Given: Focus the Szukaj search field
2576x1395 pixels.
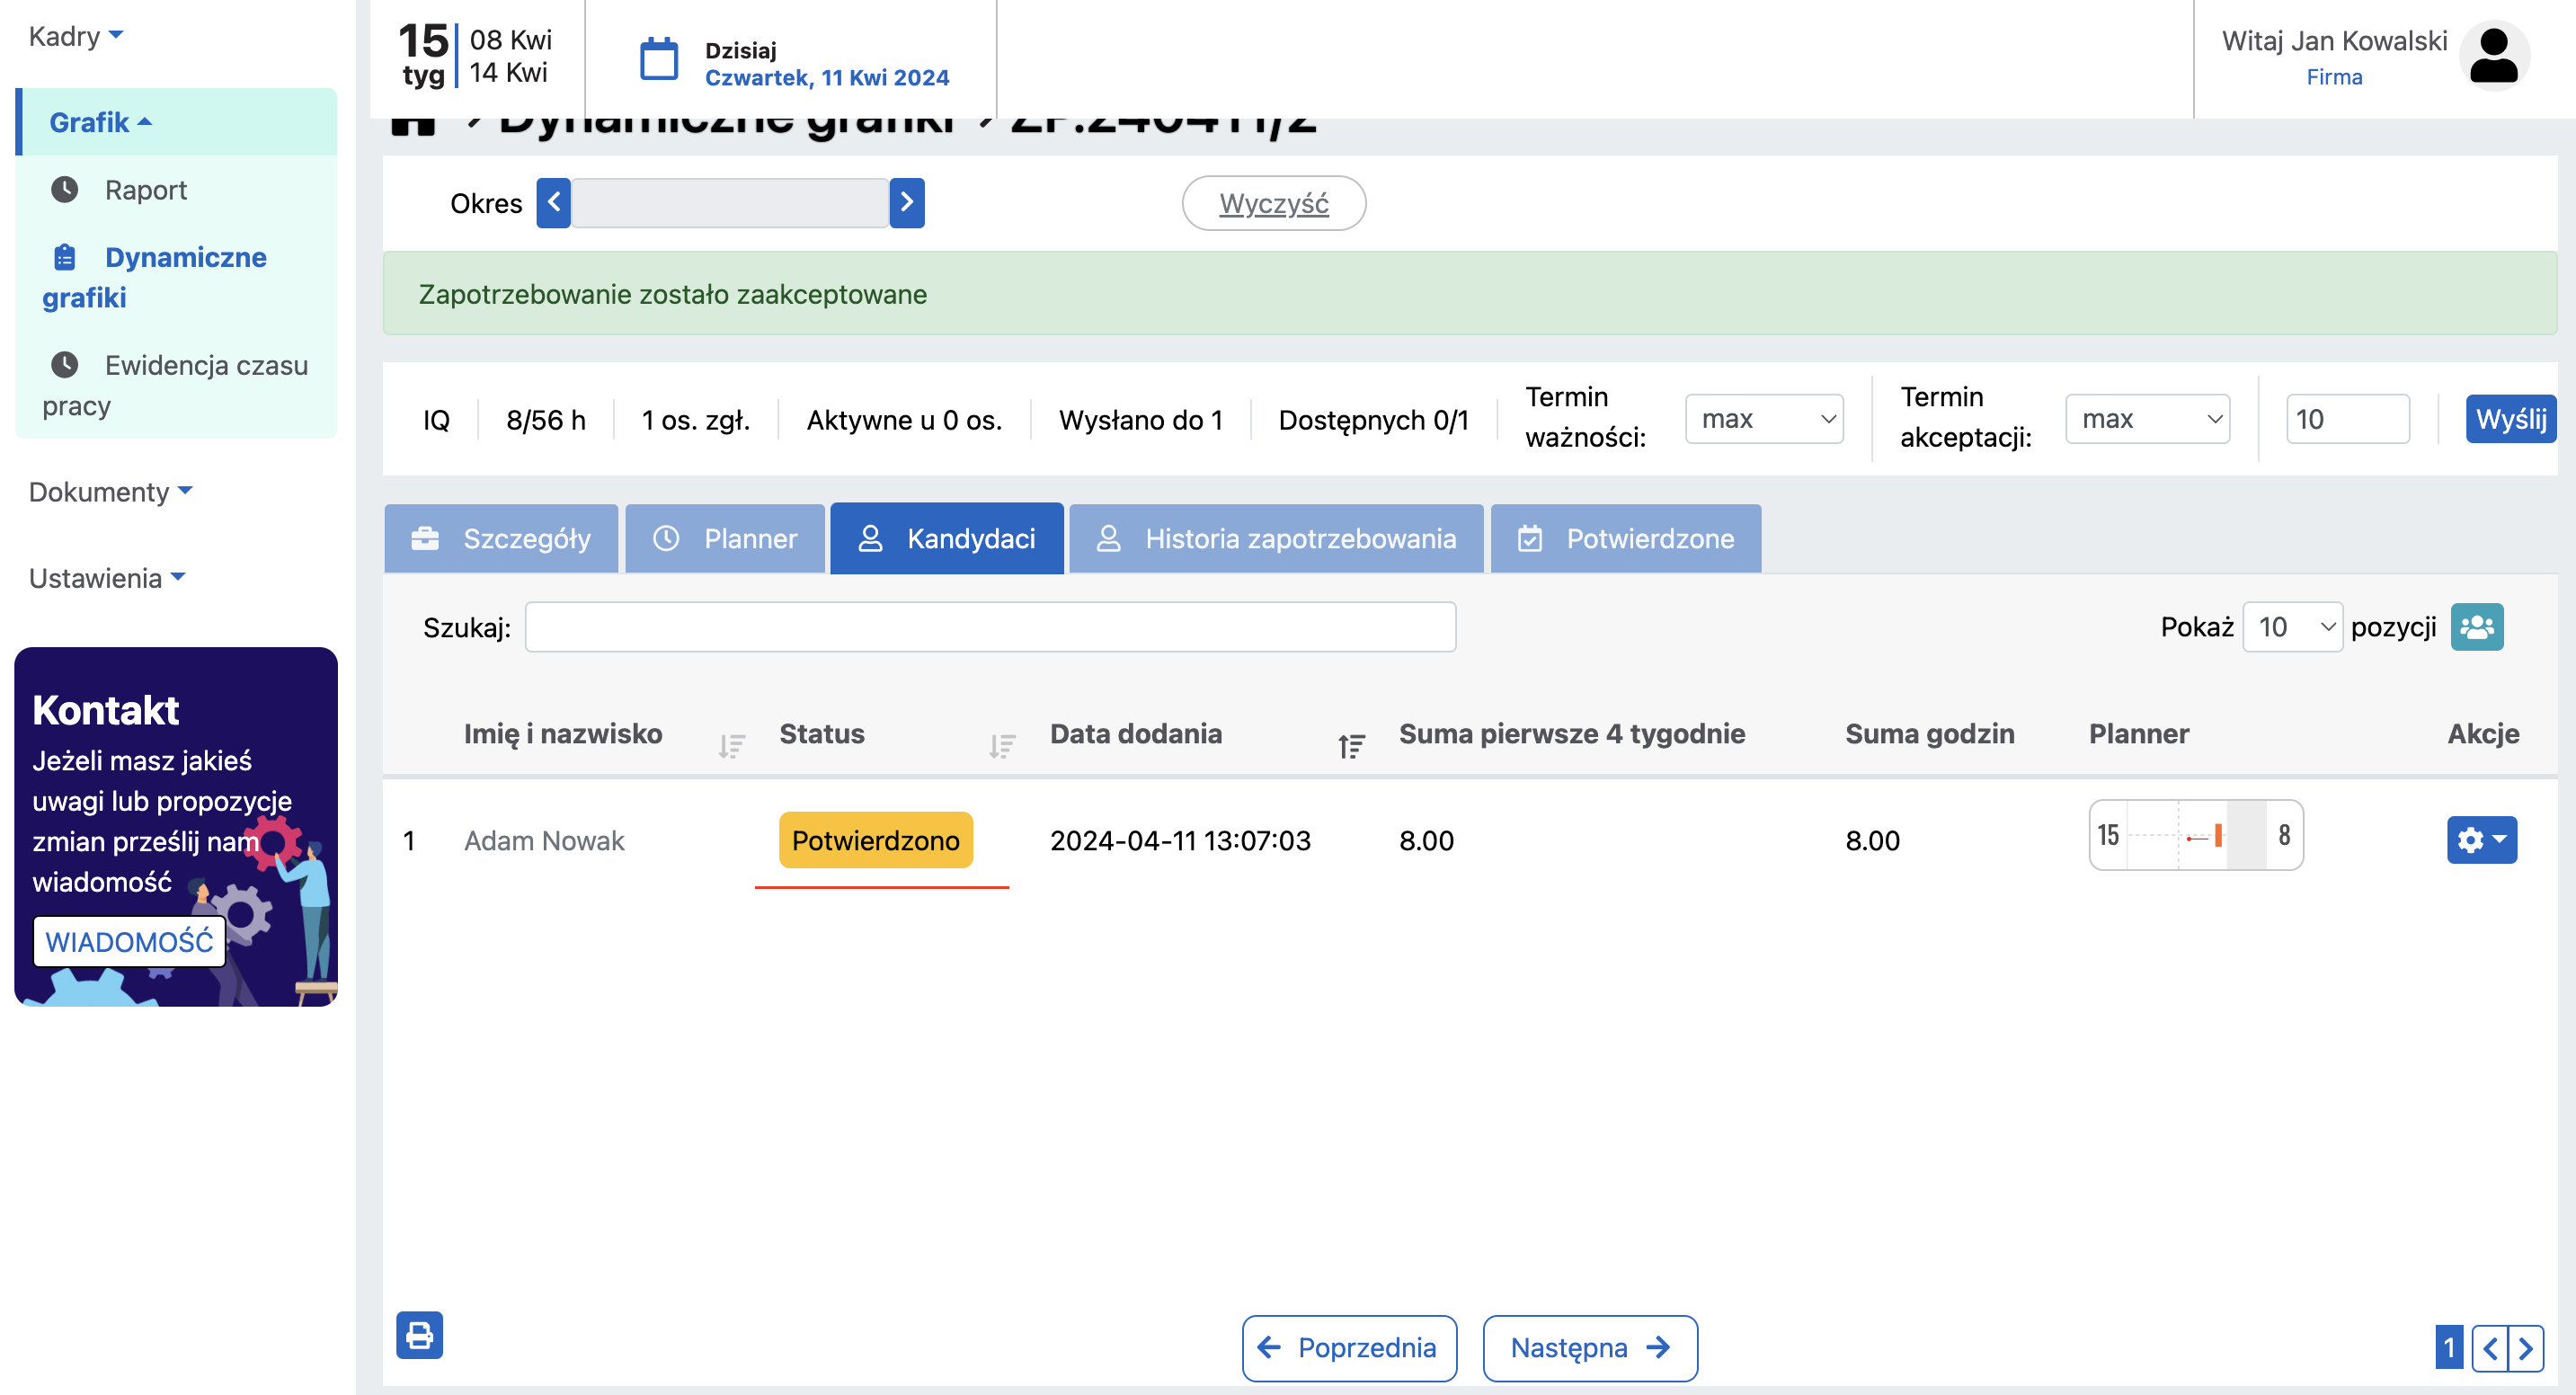Looking at the screenshot, I should tap(990, 627).
